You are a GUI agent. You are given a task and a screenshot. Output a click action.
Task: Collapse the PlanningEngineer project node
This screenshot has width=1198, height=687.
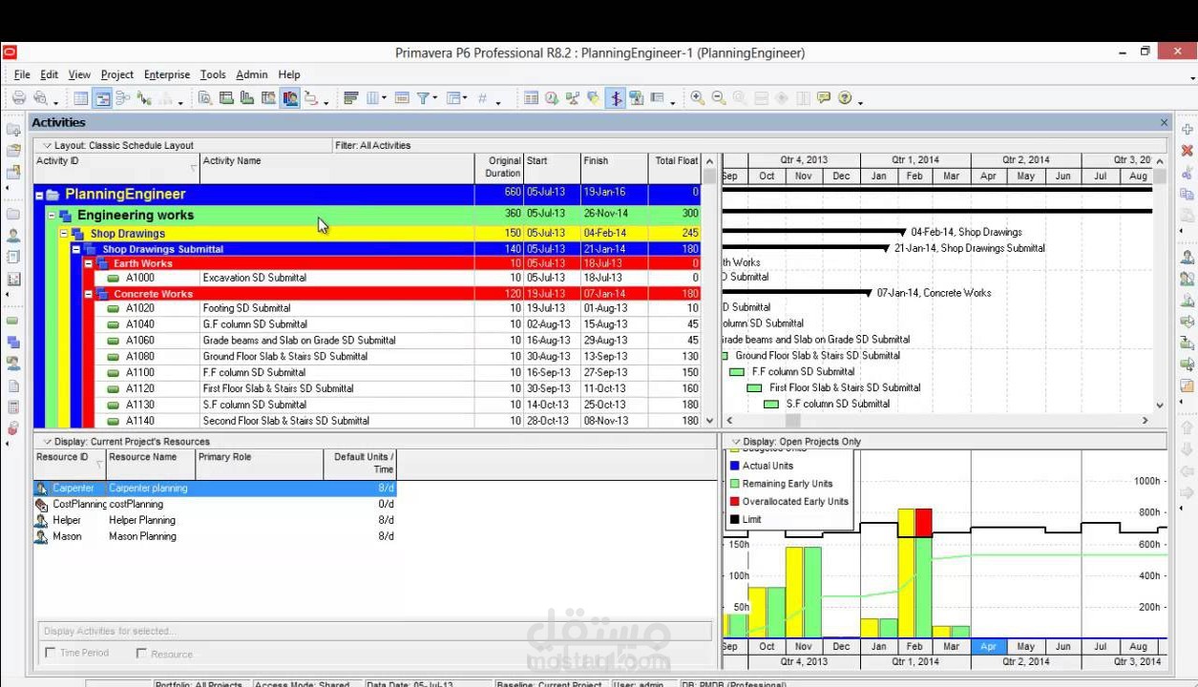click(x=39, y=195)
